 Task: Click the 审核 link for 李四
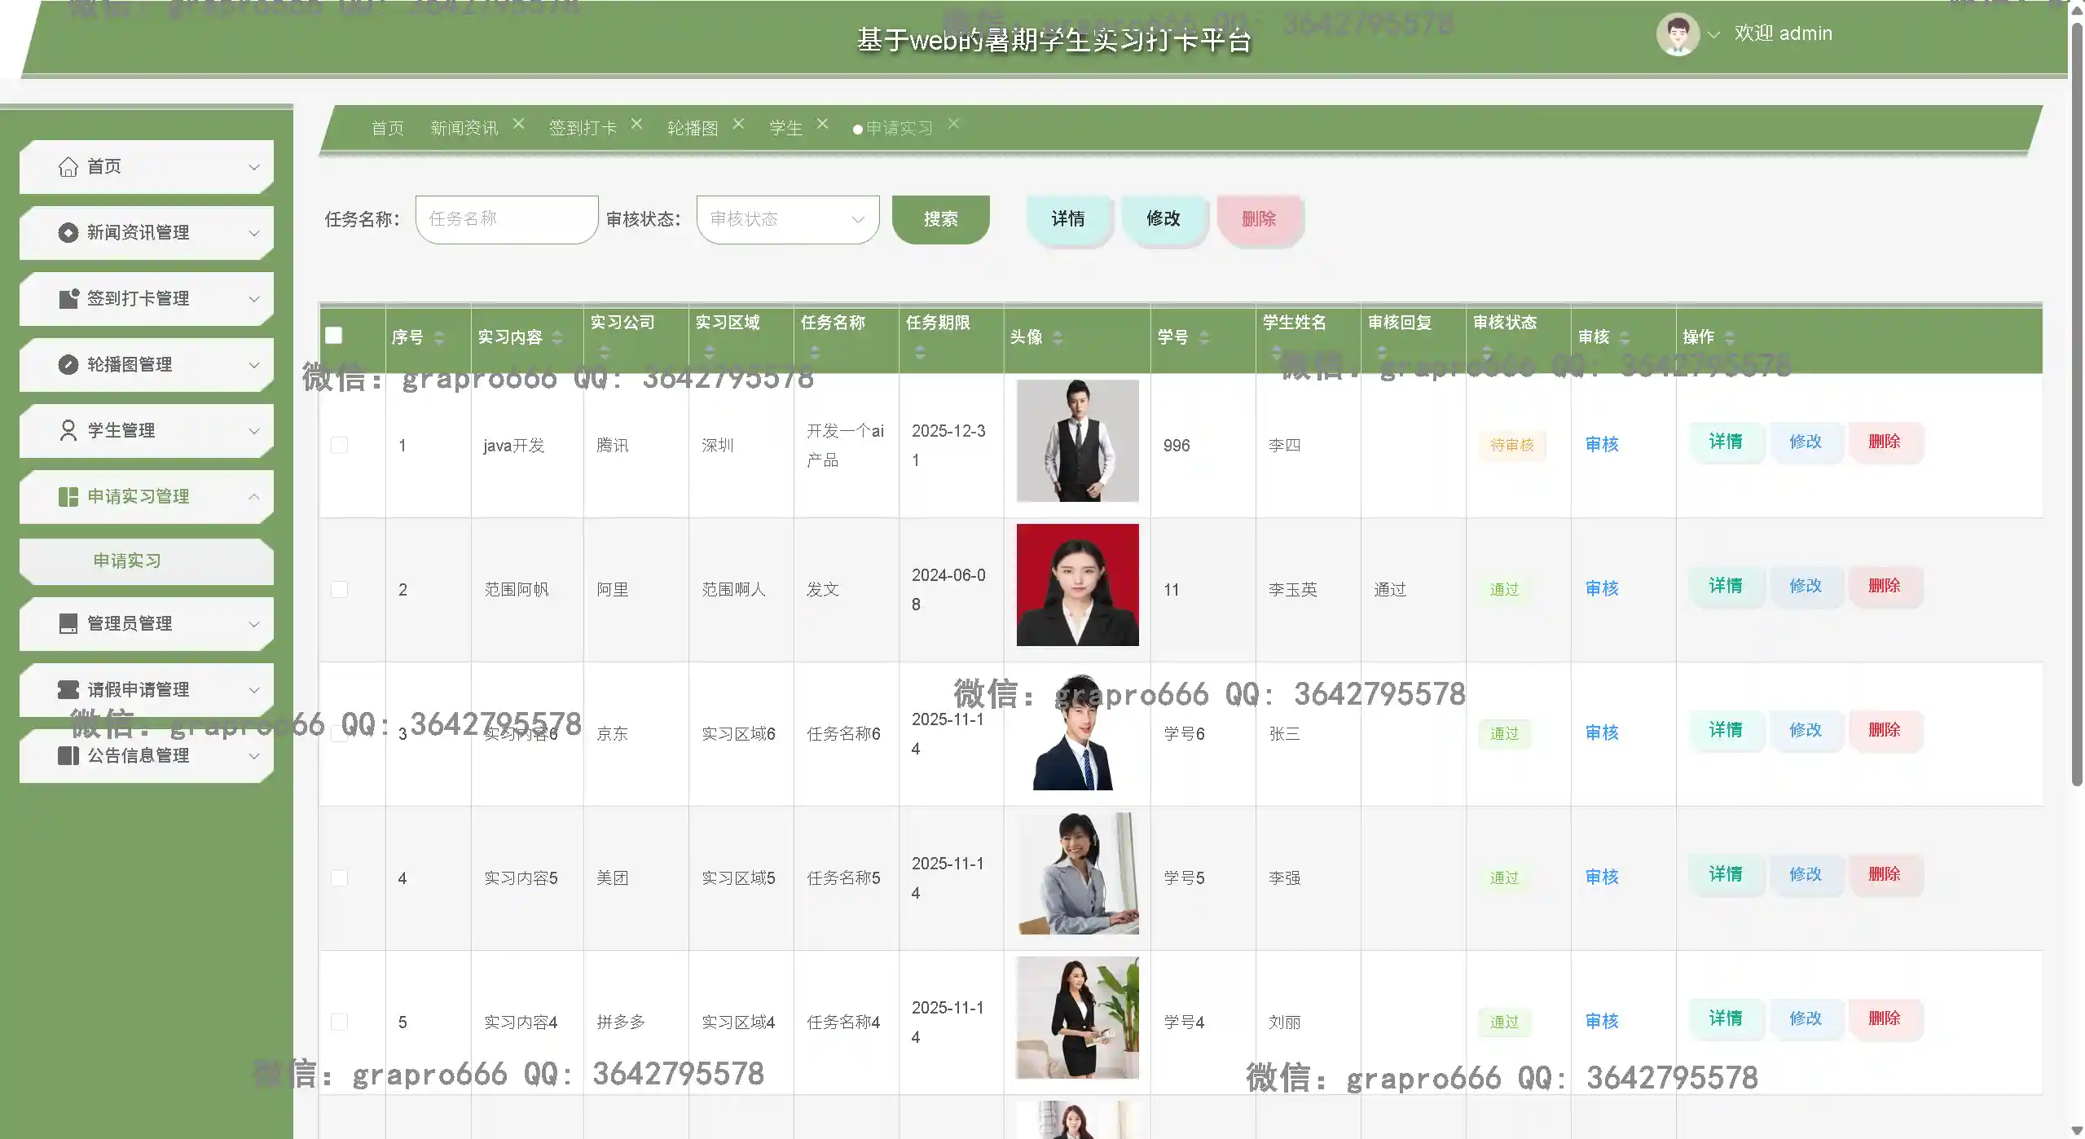point(1601,445)
